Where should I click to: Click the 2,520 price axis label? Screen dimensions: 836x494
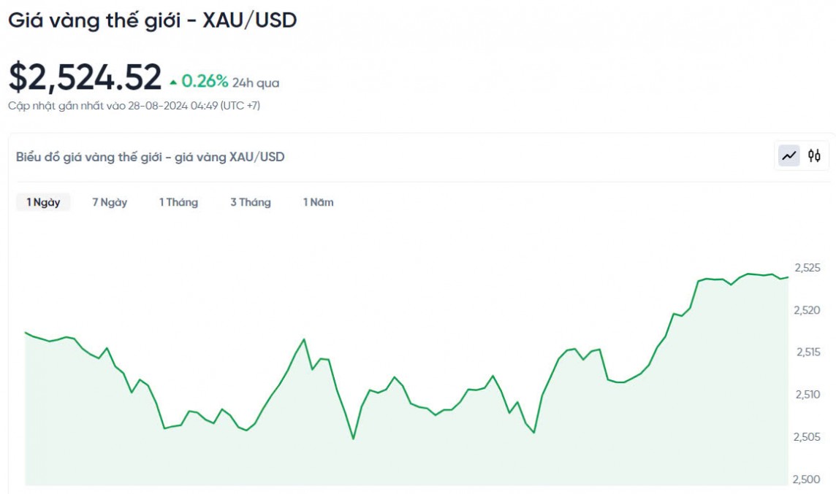[x=807, y=310]
